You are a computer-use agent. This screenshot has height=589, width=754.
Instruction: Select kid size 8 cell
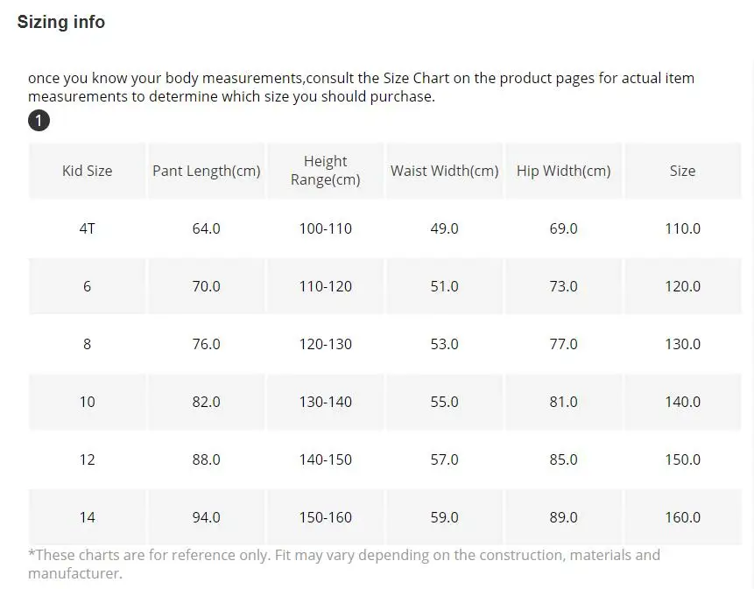tap(87, 344)
